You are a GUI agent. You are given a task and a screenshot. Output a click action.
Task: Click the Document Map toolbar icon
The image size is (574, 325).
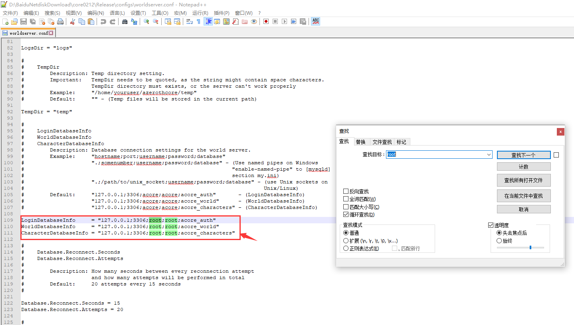click(226, 22)
